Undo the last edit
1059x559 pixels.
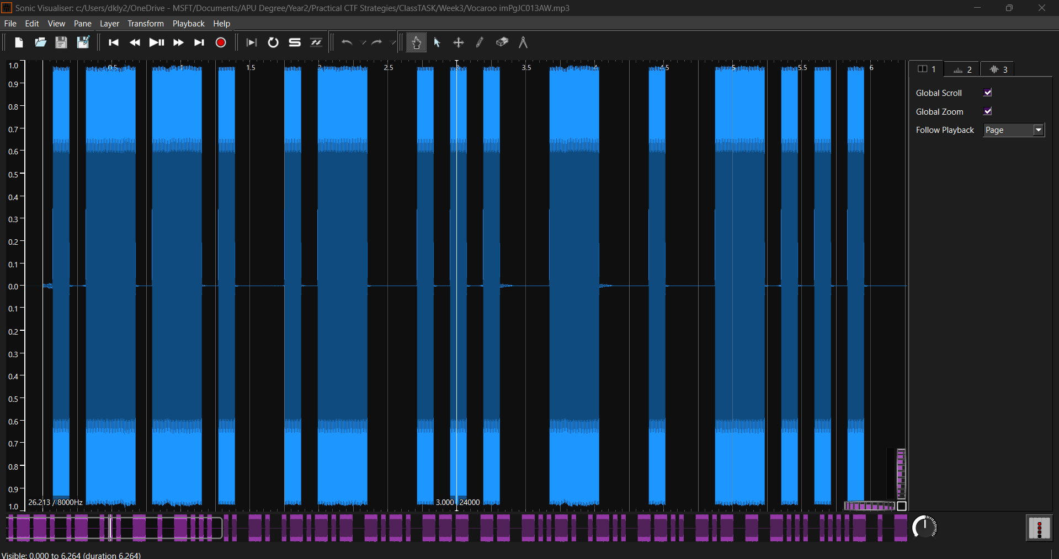[x=347, y=42]
